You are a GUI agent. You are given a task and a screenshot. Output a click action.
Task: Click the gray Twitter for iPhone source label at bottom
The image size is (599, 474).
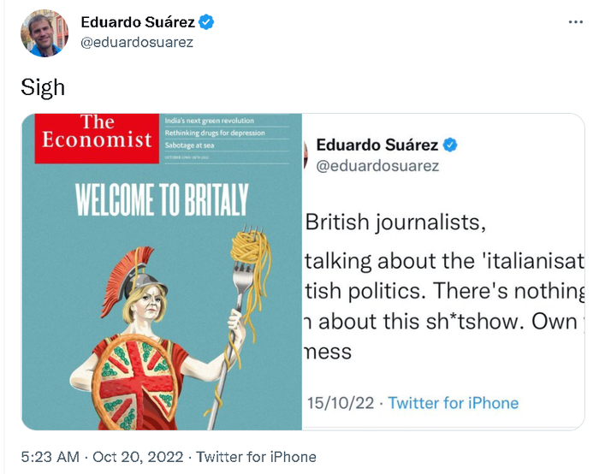click(x=257, y=457)
